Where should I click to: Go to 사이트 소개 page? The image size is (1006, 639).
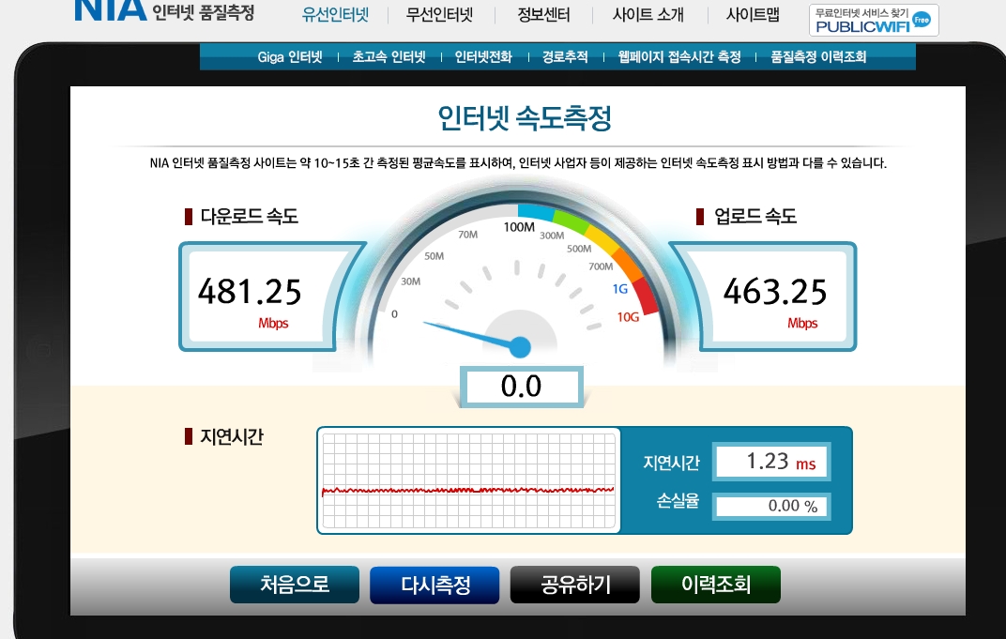tap(648, 15)
